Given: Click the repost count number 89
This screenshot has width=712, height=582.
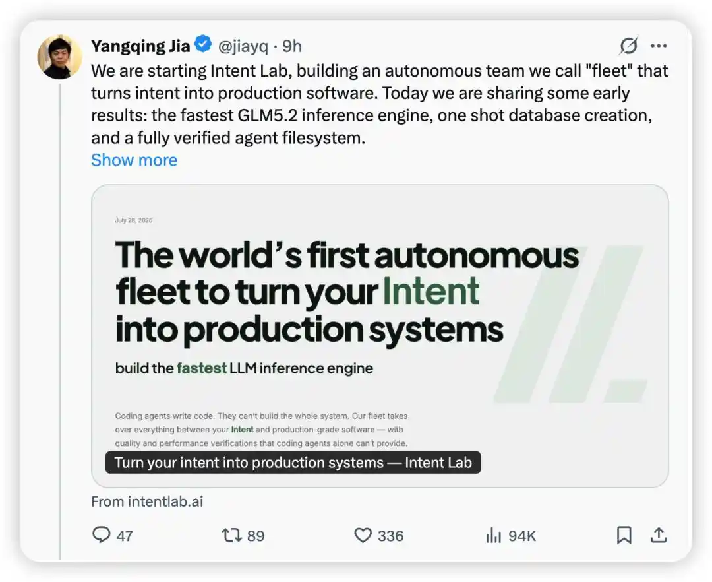Looking at the screenshot, I should 256,536.
